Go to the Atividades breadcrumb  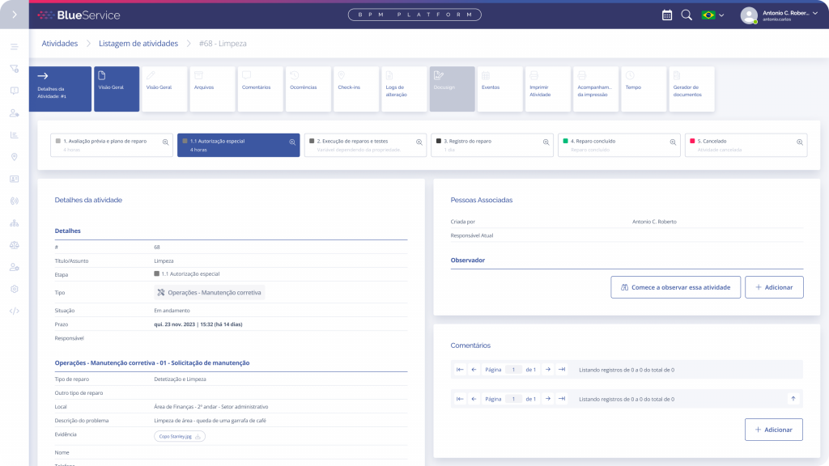click(60, 44)
